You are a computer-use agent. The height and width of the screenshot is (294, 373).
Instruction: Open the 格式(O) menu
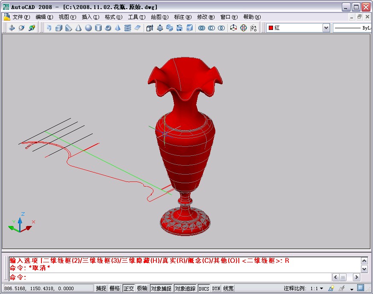coord(114,17)
